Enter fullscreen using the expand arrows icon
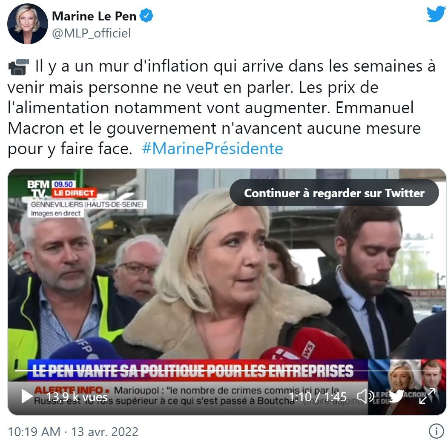 click(427, 396)
